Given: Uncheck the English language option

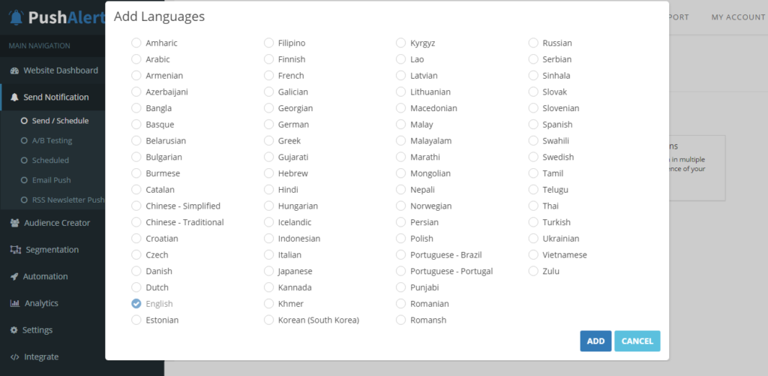Looking at the screenshot, I should [x=136, y=303].
